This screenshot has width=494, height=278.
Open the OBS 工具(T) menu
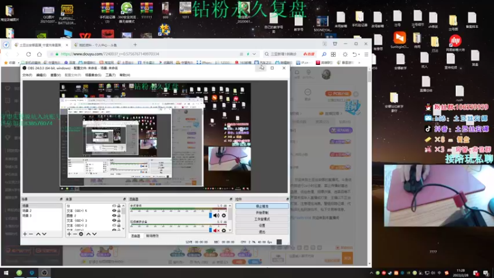pyautogui.click(x=111, y=75)
